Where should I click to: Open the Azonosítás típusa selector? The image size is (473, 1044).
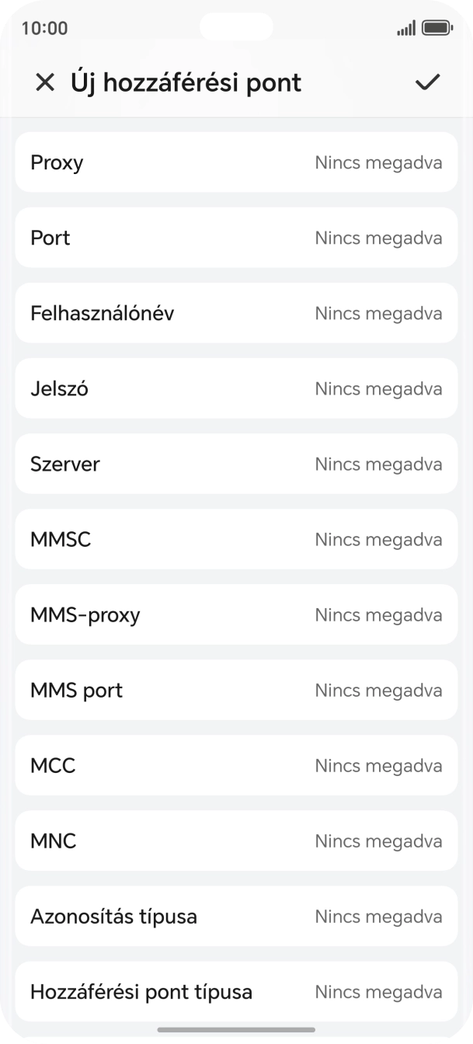coord(236,916)
